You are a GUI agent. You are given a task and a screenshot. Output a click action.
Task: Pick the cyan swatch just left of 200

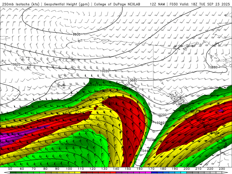184,173
